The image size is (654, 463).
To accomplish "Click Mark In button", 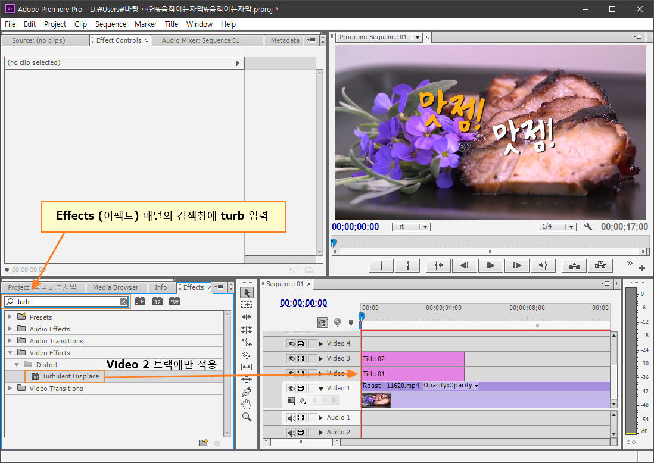I will coord(381,265).
